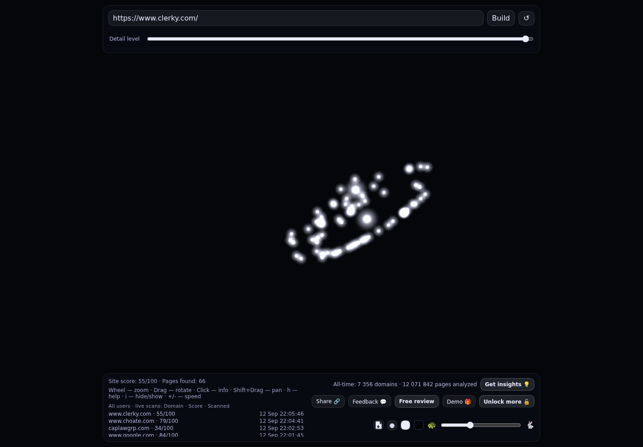Click the file download icon button

[x=379, y=425]
